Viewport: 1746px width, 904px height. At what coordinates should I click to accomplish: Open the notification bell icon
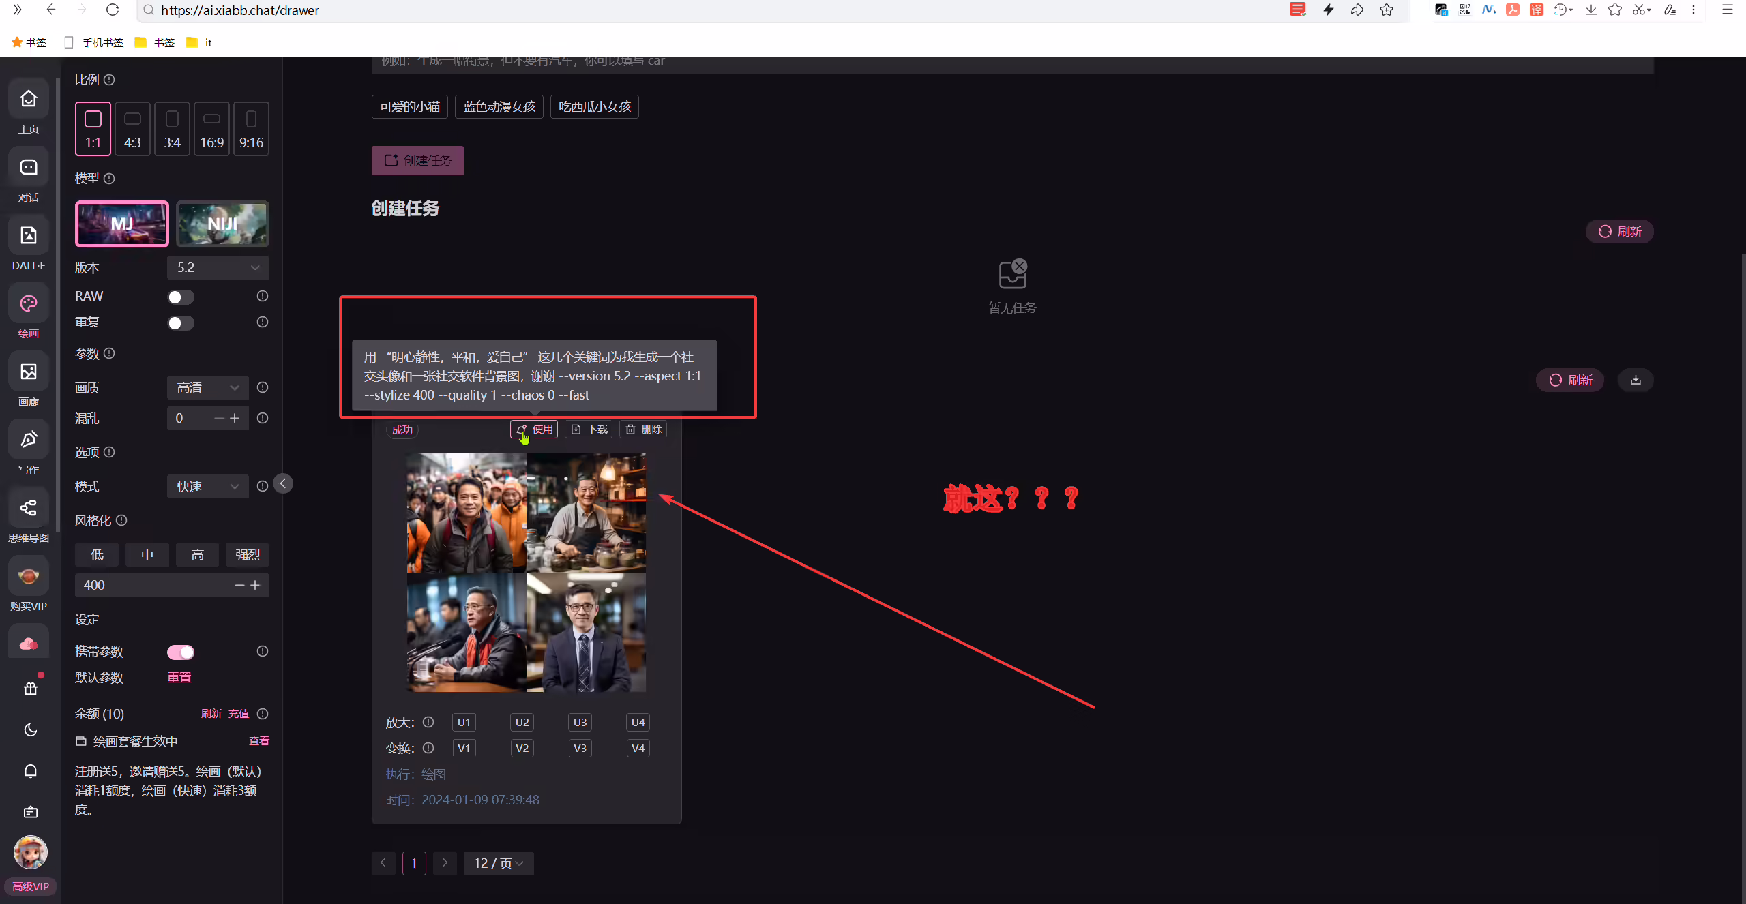(31, 771)
